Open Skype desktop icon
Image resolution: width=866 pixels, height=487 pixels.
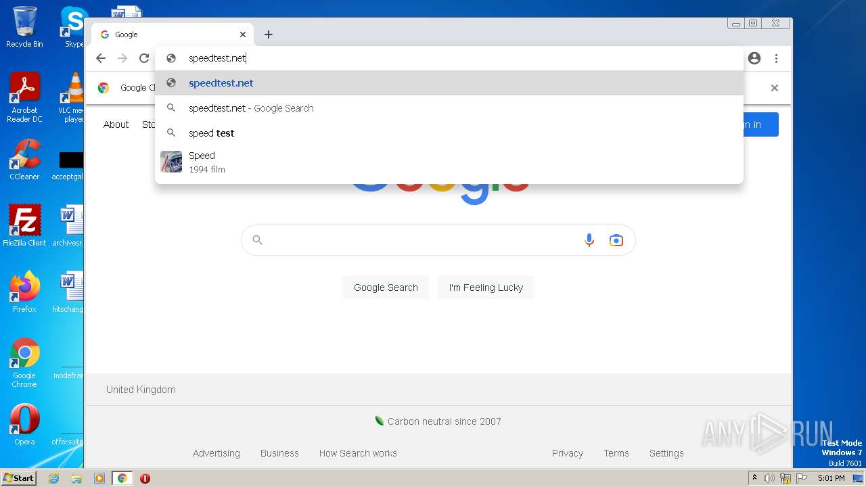(73, 27)
